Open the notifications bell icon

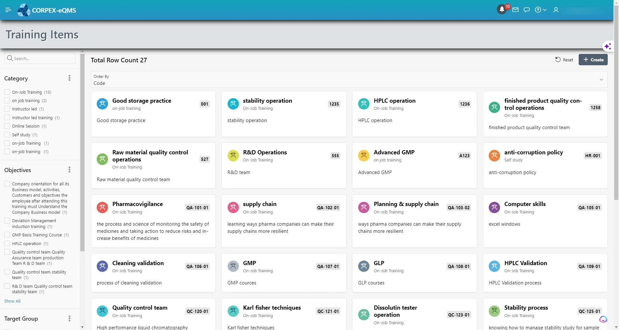[502, 10]
